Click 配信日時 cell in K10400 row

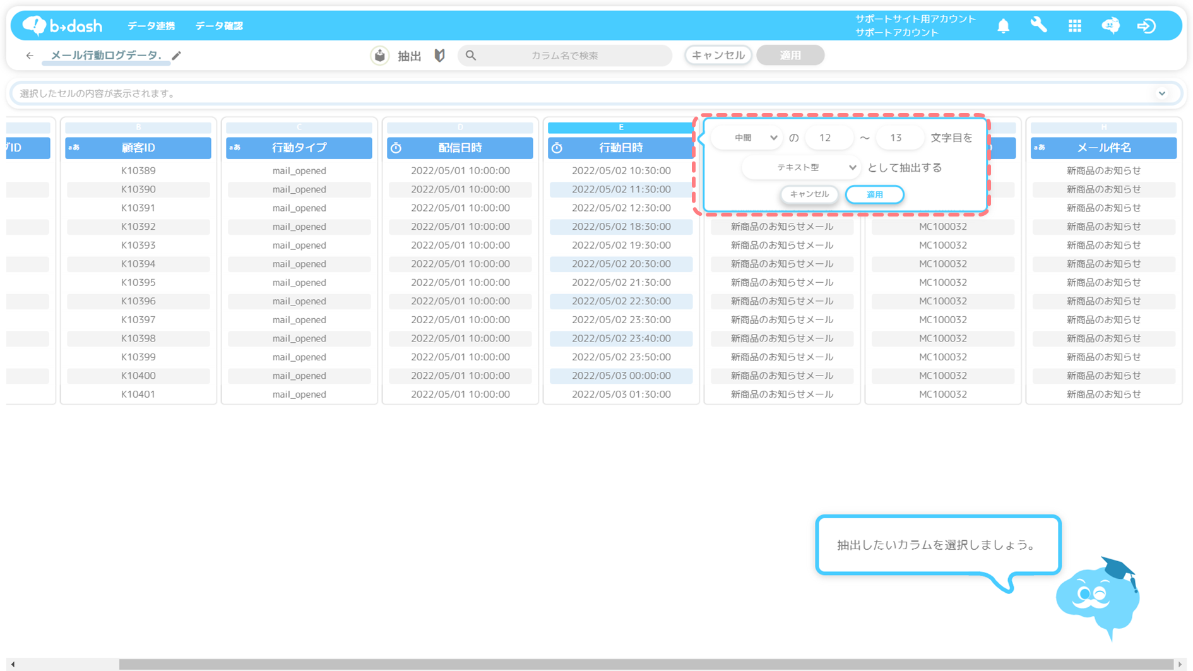[460, 376]
